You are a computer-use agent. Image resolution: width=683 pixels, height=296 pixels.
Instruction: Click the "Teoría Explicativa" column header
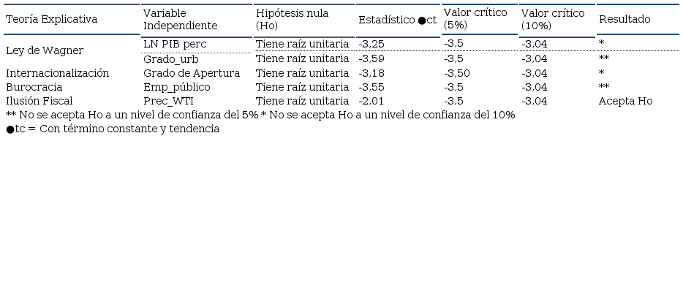[51, 20]
